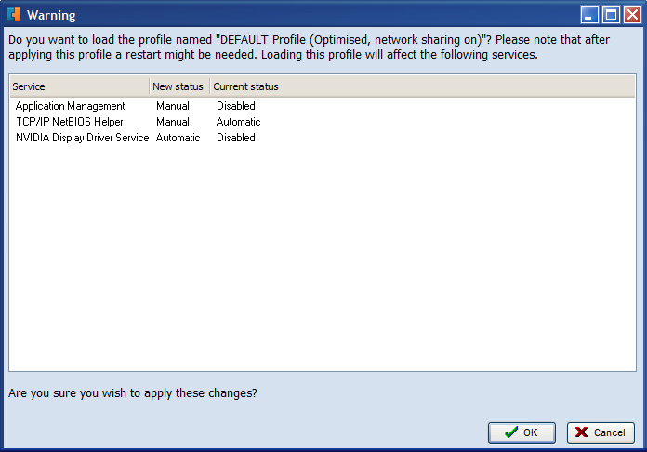
Task: Select the Application Management service row
Action: (x=323, y=106)
